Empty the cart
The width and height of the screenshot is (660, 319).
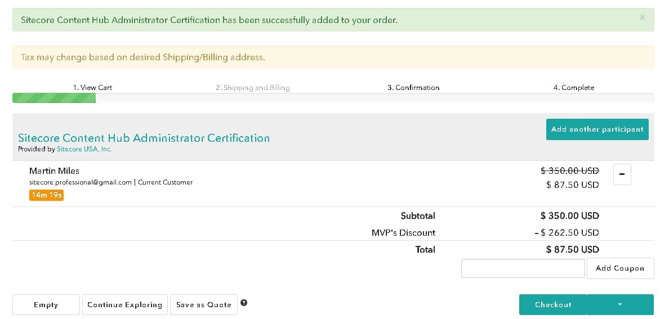pos(46,304)
